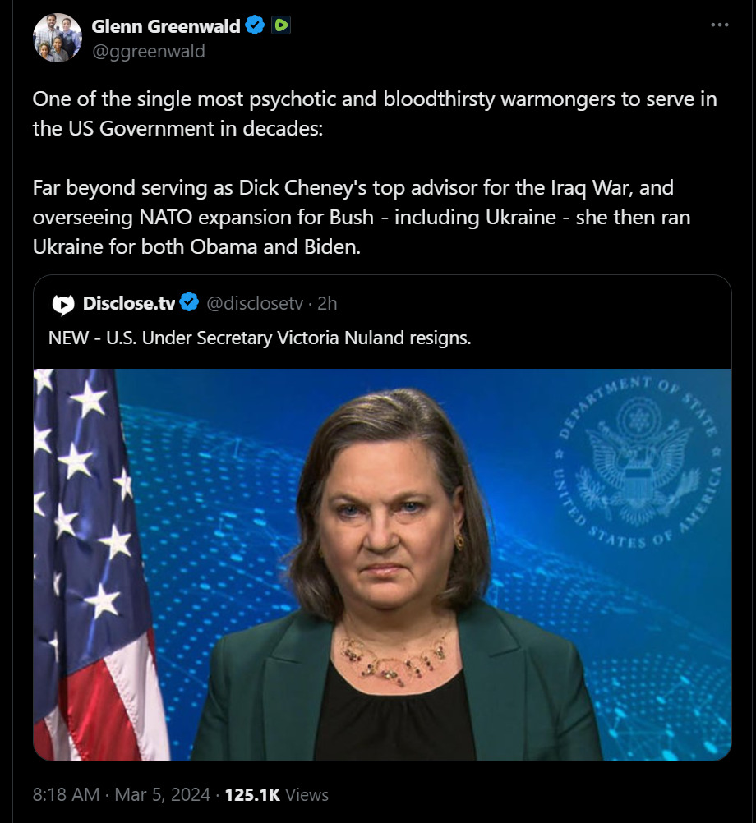The image size is (756, 823).
Task: Click the quoted post's 2h timestamp
Action: point(327,304)
